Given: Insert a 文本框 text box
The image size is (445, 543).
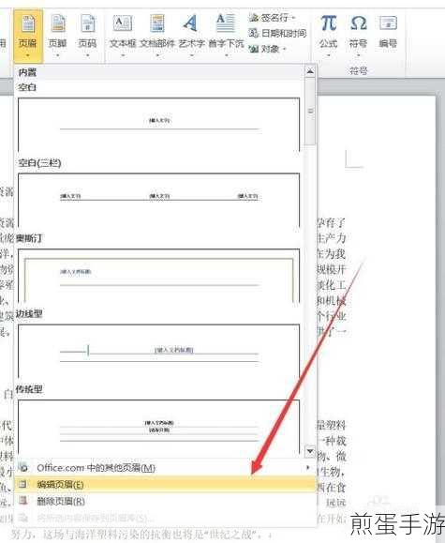Looking at the screenshot, I should coord(123,36).
